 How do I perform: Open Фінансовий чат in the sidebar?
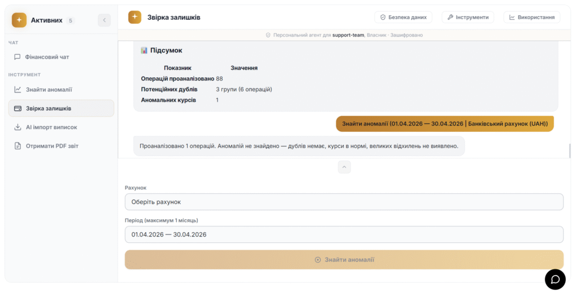(x=47, y=57)
